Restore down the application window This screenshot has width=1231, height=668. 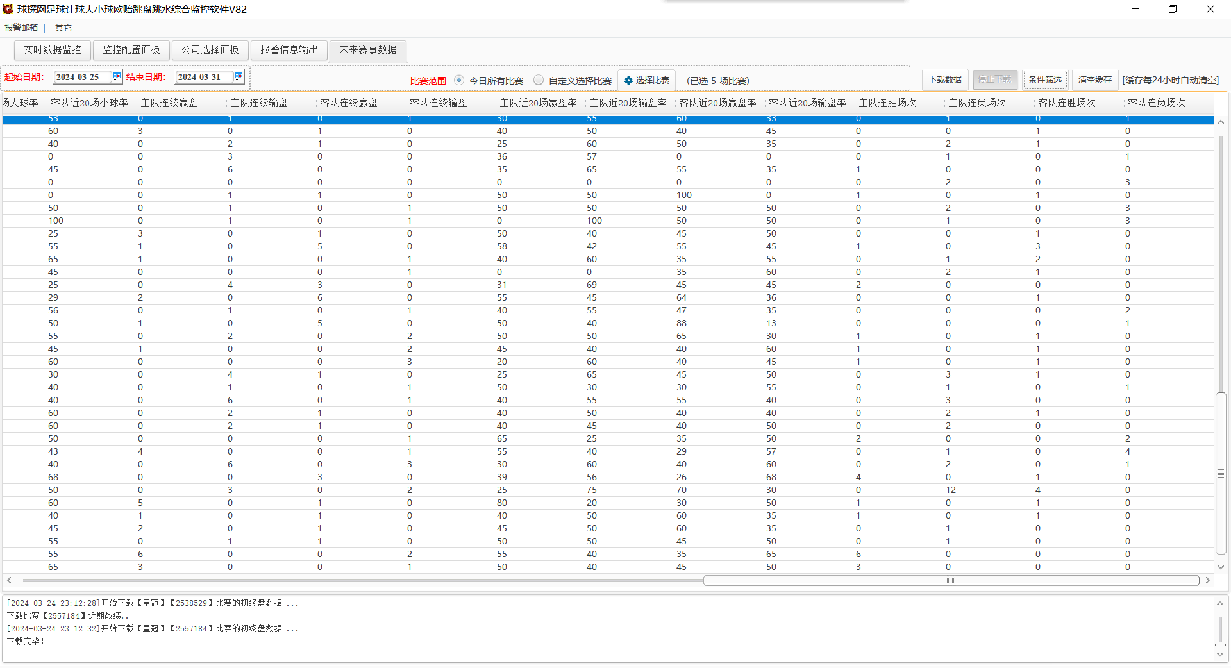click(1173, 9)
